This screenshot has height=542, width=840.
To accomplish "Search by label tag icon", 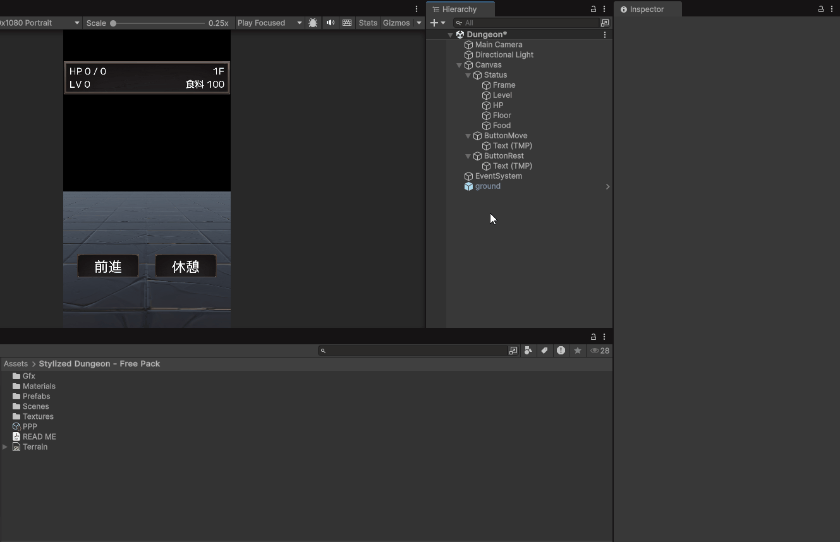I will click(544, 351).
